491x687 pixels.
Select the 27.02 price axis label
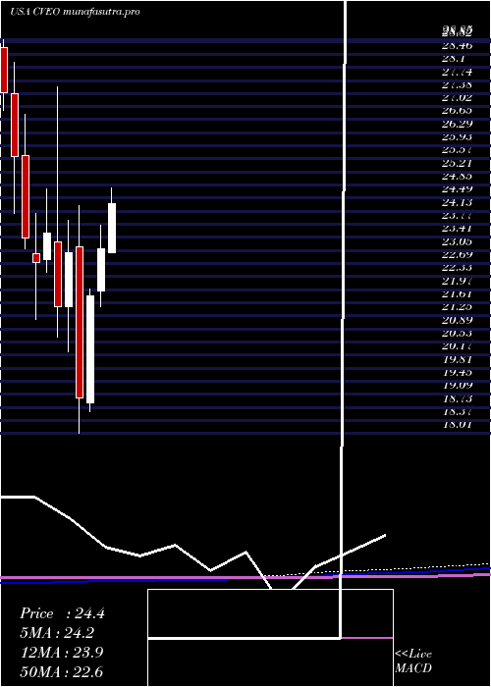point(457,97)
